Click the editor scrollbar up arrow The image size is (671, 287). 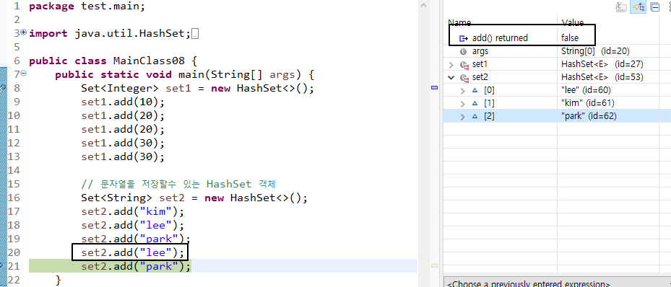(424, 6)
